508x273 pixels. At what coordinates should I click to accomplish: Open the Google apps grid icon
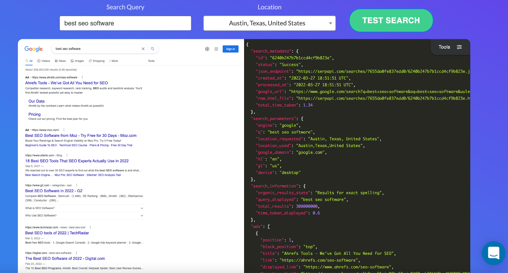tap(216, 49)
